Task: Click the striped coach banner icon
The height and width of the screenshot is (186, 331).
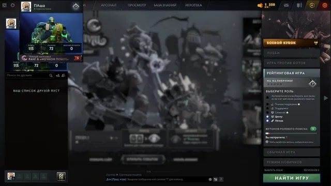Action: (61, 176)
